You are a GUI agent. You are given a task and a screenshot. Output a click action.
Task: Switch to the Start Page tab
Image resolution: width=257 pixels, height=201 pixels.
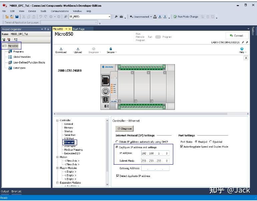pos(78,29)
